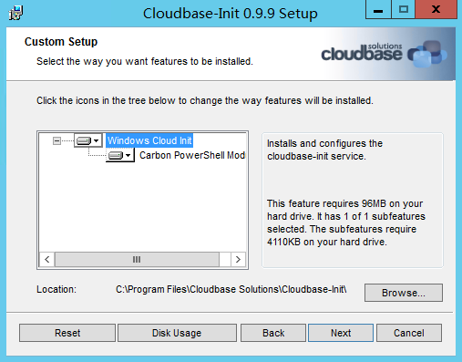The width and height of the screenshot is (462, 362).
Task: Click the Cloudbase Solutions logo
Action: click(x=384, y=54)
